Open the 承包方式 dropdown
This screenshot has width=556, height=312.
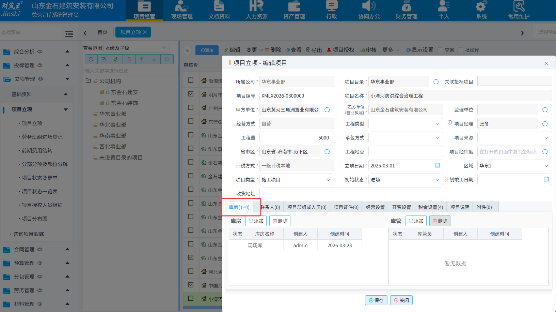[406, 138]
